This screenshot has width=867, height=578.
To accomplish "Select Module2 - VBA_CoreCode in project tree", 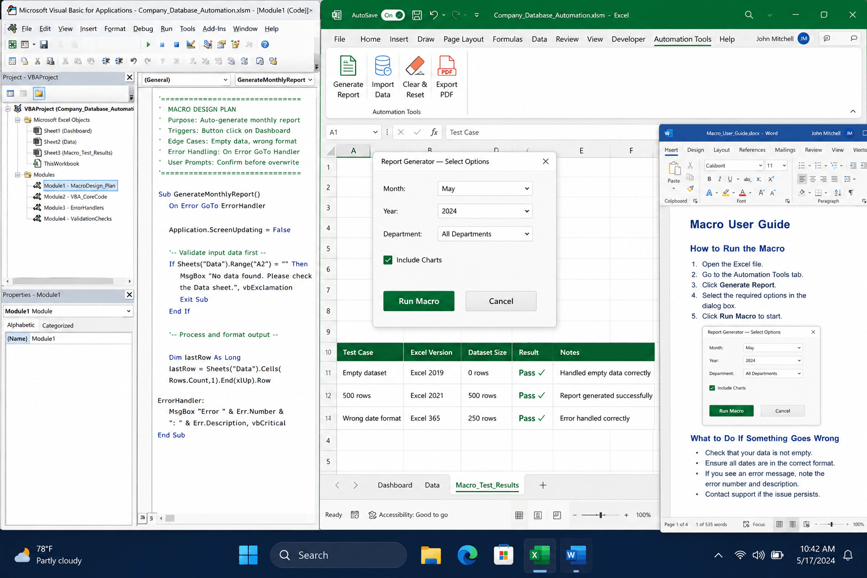I will click(x=76, y=196).
